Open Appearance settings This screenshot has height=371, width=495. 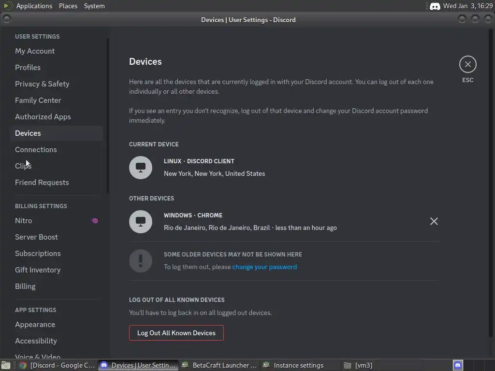[56, 324]
